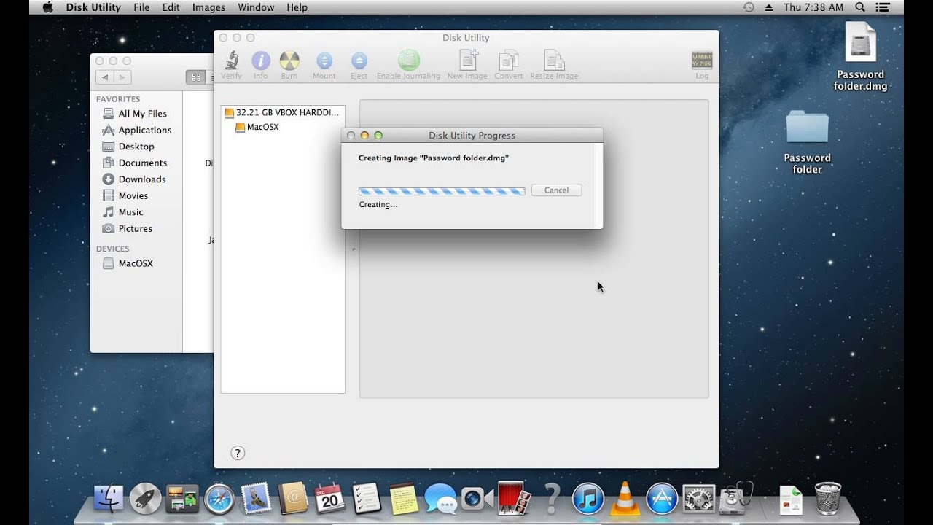The image size is (933, 525).
Task: Open the Window menu
Action: (x=256, y=7)
